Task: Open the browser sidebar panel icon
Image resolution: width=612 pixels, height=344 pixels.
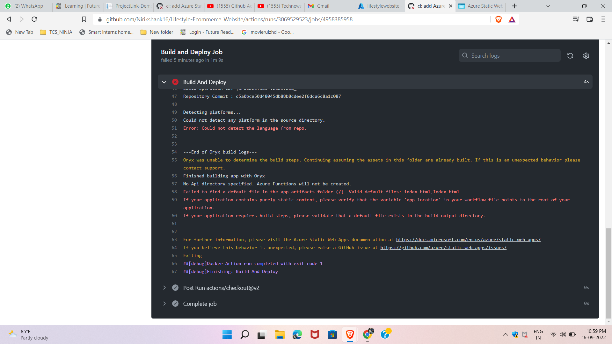Action: pos(589,19)
